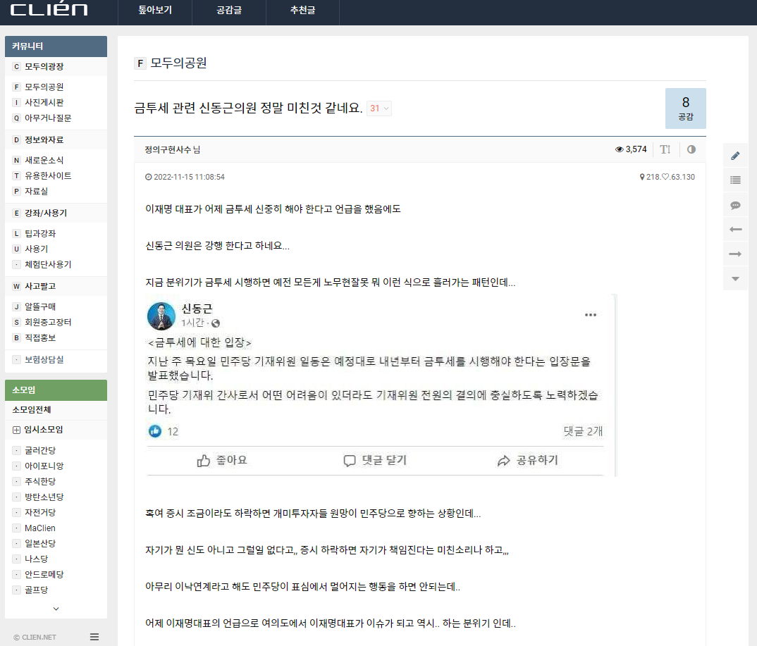
Task: Open 직접홍보 board
Action: (x=40, y=337)
